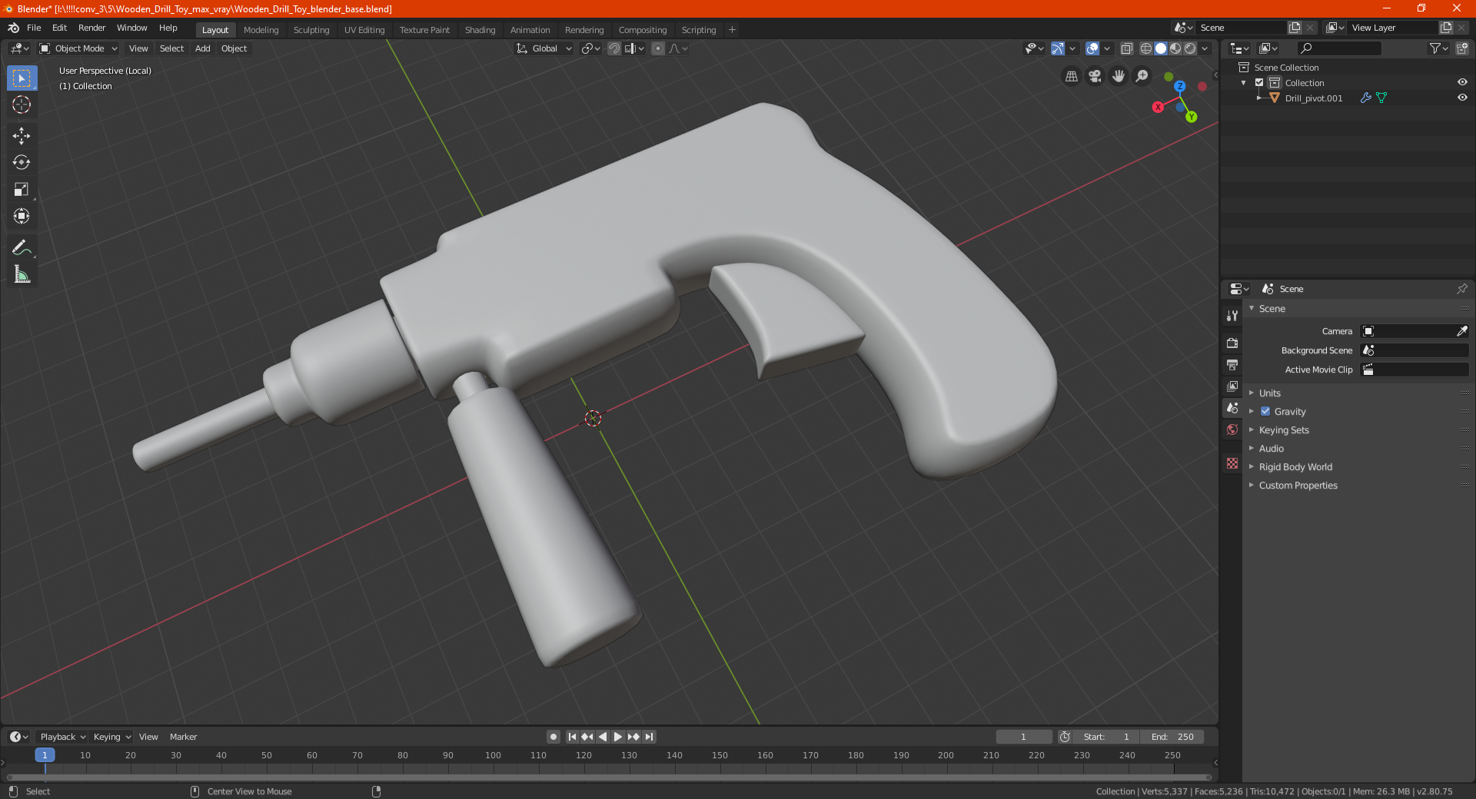Toggle viewport overlays button
The width and height of the screenshot is (1476, 799).
[1092, 48]
